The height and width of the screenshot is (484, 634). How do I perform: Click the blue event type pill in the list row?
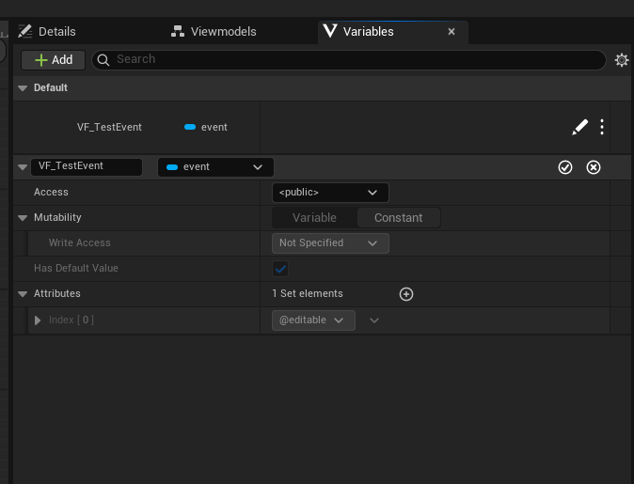pyautogui.click(x=190, y=127)
